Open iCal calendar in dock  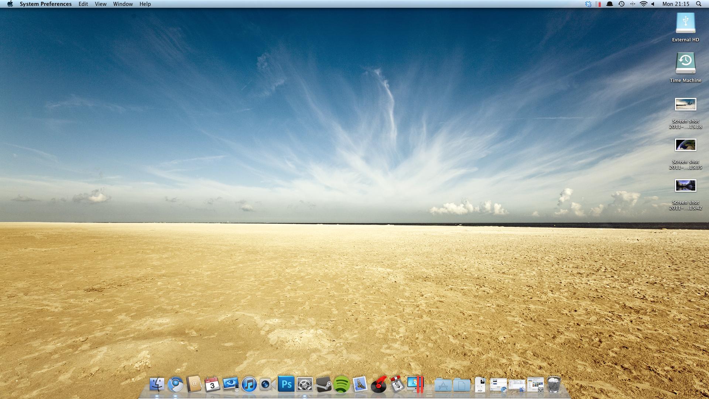[212, 385]
